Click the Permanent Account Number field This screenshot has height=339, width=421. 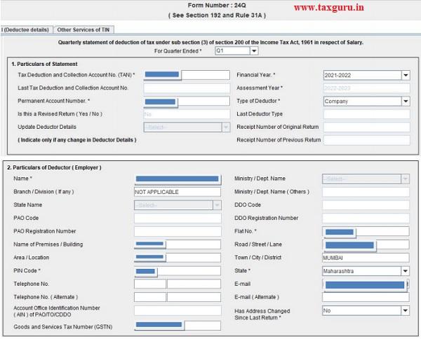click(187, 102)
